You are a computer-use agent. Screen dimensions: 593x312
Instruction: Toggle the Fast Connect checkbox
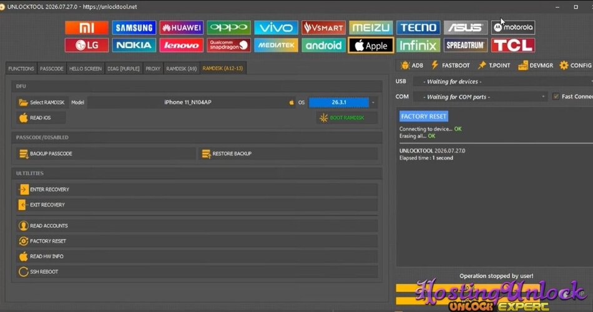coord(556,97)
